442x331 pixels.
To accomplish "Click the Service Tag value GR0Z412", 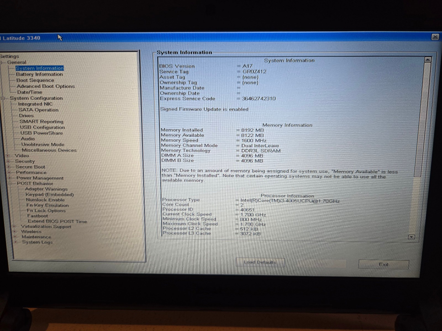I will coord(254,71).
